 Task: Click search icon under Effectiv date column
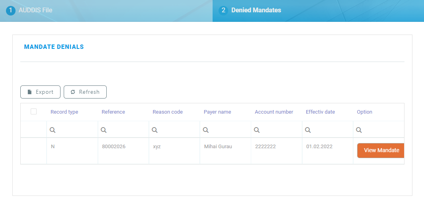[x=308, y=130]
